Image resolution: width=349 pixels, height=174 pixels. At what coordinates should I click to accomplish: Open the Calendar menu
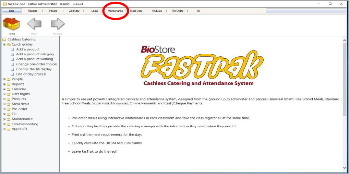click(x=74, y=11)
